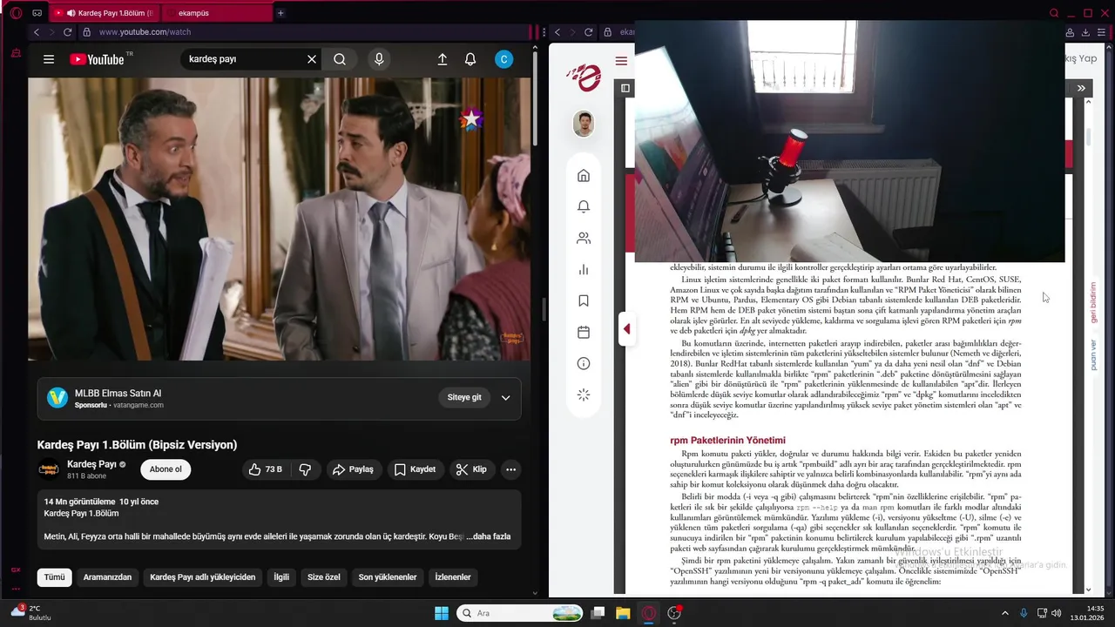Select the Aramanızdan filter chip

tap(107, 577)
